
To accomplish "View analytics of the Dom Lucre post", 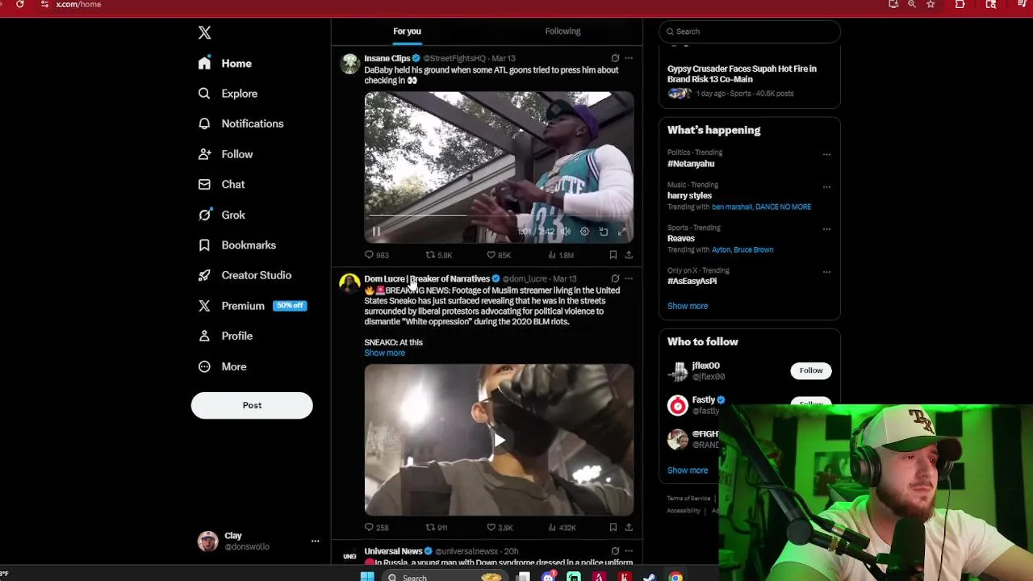I will (x=561, y=528).
